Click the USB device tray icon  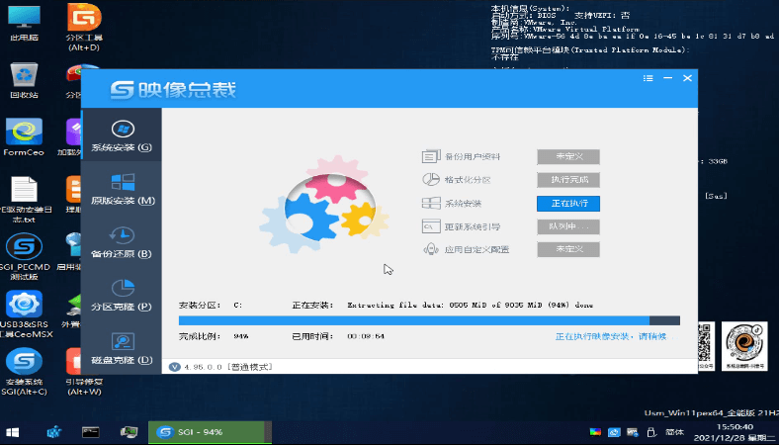[651, 432]
